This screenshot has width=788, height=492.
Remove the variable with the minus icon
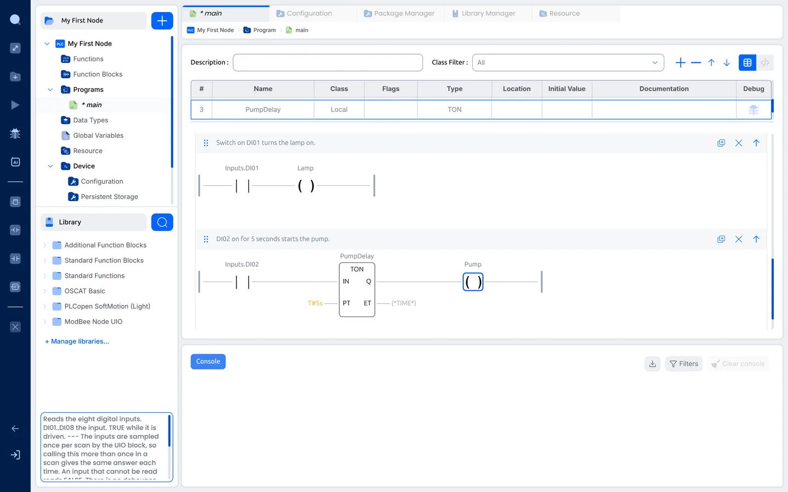click(x=696, y=63)
